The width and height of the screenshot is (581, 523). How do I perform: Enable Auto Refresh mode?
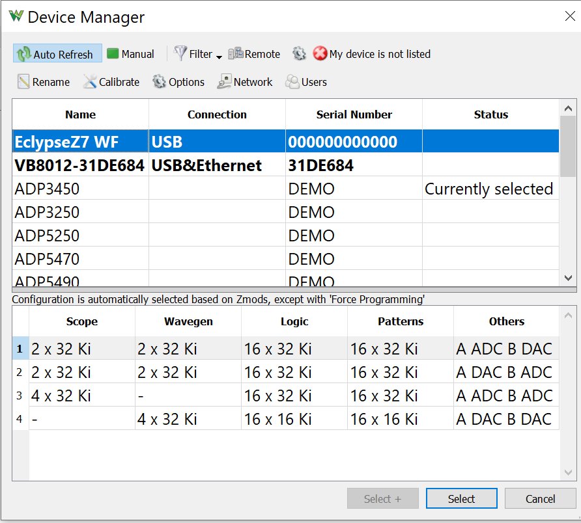[x=57, y=54]
